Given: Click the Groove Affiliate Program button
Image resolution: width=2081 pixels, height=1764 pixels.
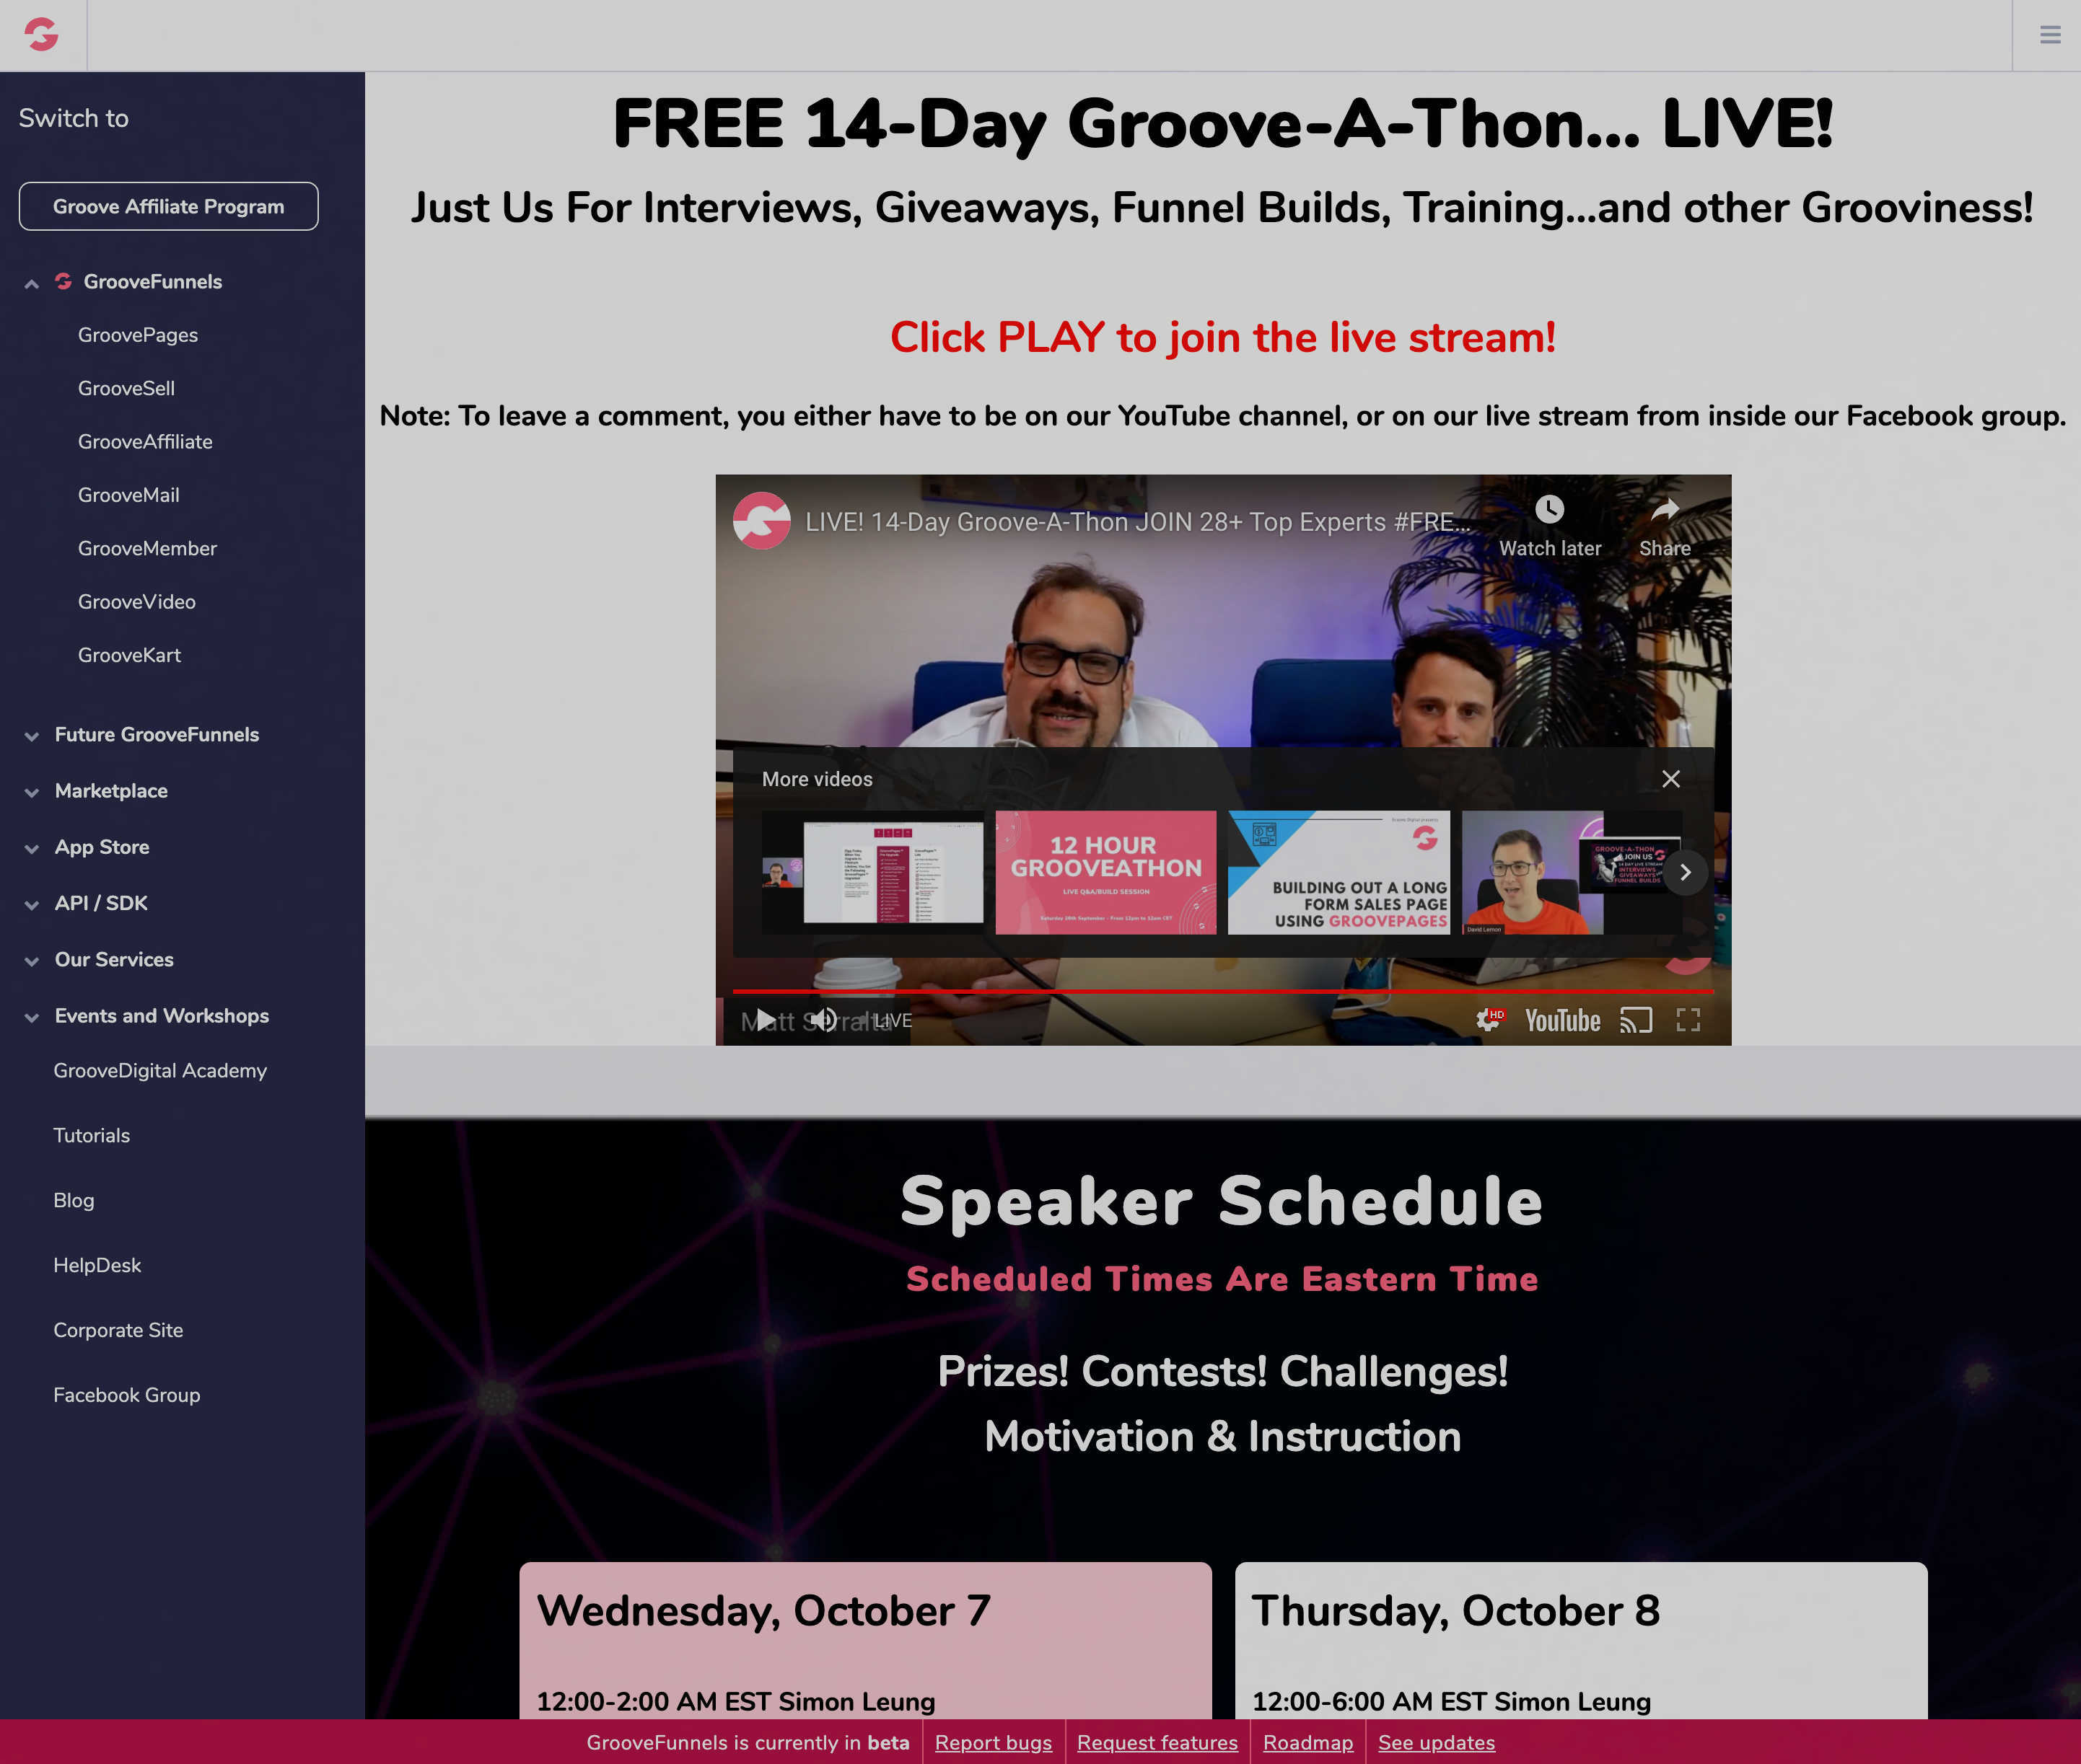Looking at the screenshot, I should tap(170, 205).
